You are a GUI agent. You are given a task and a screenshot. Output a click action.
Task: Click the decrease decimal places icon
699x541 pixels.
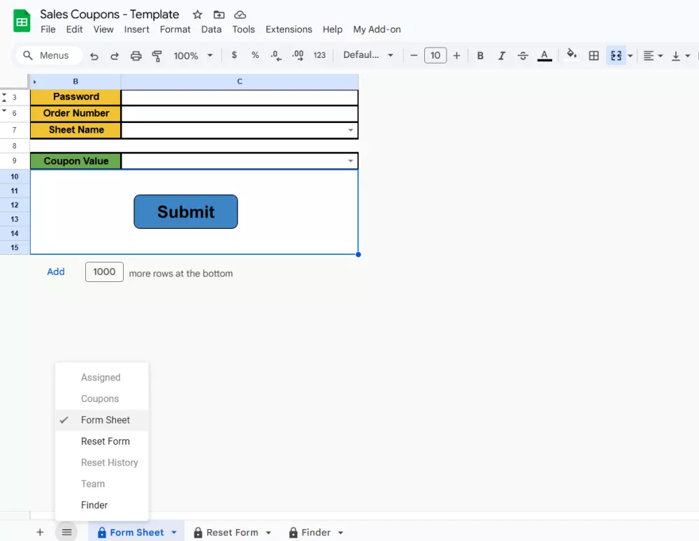click(x=275, y=55)
